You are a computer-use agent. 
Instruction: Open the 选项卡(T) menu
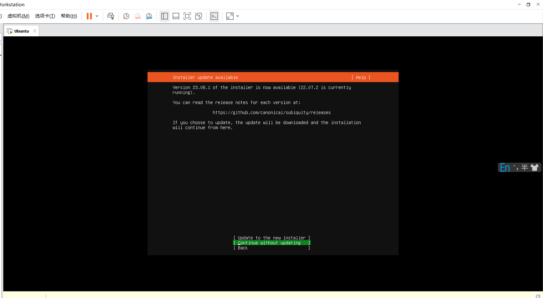[45, 16]
